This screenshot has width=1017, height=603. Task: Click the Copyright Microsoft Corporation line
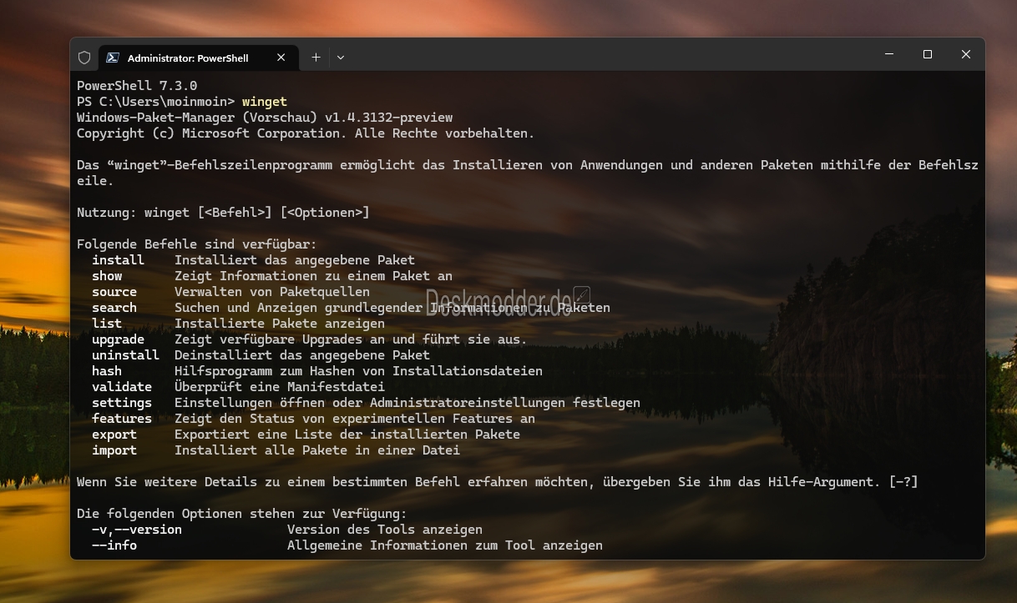point(306,133)
